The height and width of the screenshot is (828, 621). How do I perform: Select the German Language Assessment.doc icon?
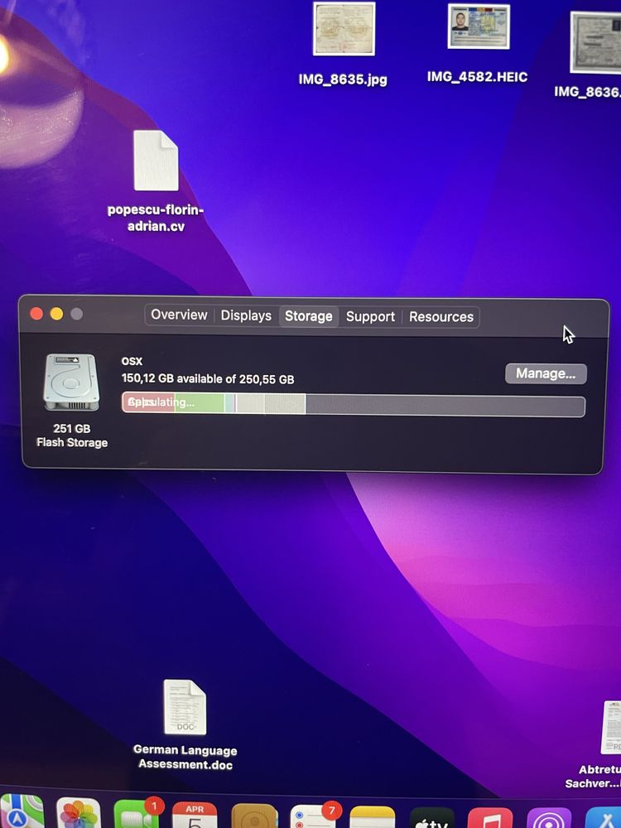[x=185, y=707]
